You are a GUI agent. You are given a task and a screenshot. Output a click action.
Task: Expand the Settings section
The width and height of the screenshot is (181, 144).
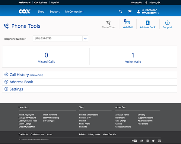click(90, 89)
